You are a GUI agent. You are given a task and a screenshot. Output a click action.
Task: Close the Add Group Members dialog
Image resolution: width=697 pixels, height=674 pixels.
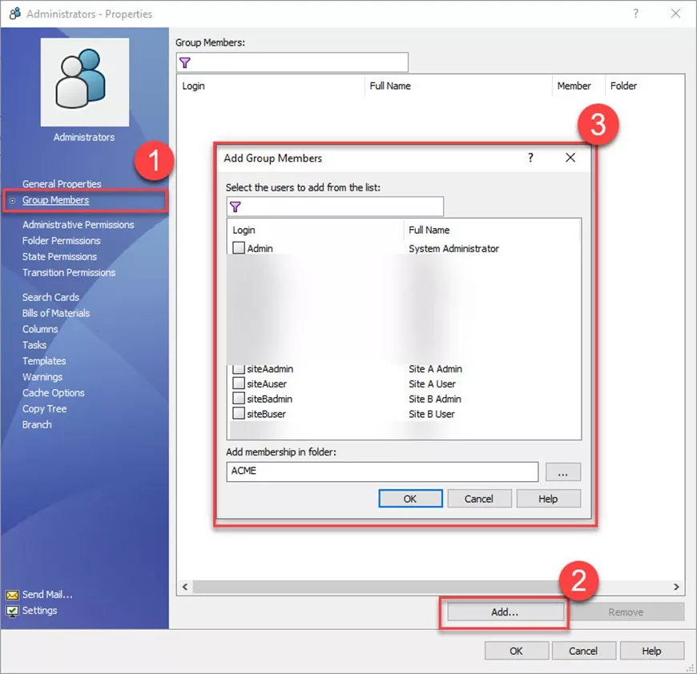pyautogui.click(x=570, y=158)
